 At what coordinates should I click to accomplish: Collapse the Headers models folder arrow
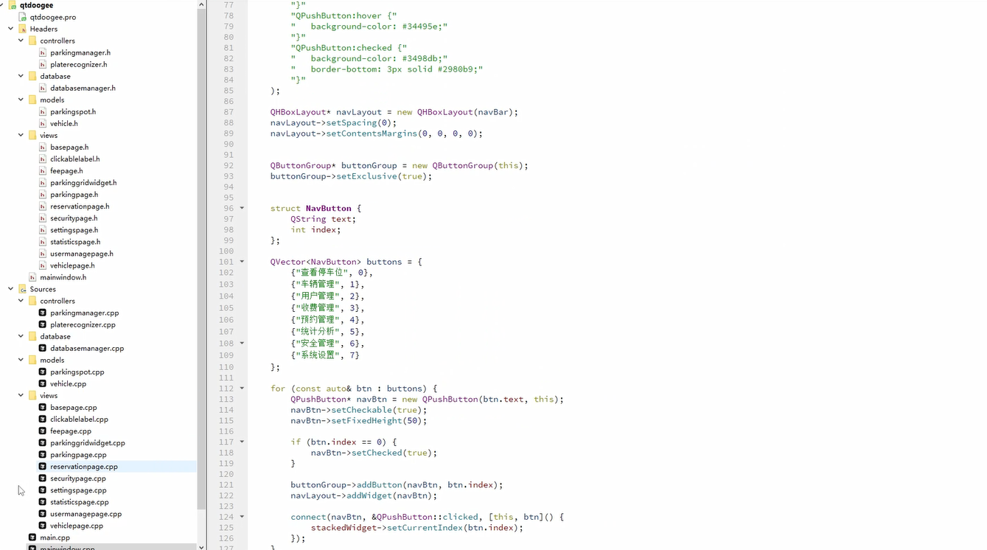coord(21,100)
